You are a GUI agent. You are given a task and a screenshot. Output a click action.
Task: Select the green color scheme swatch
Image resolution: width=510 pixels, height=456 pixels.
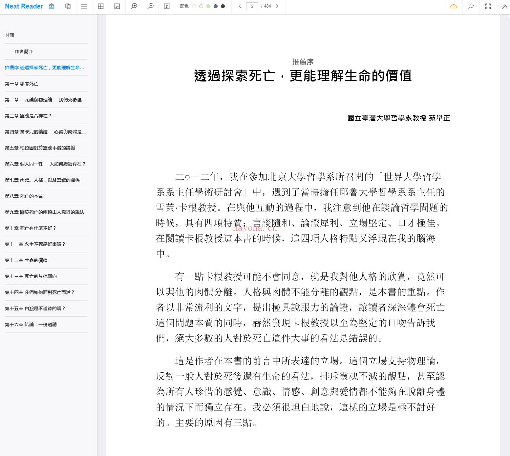208,6
